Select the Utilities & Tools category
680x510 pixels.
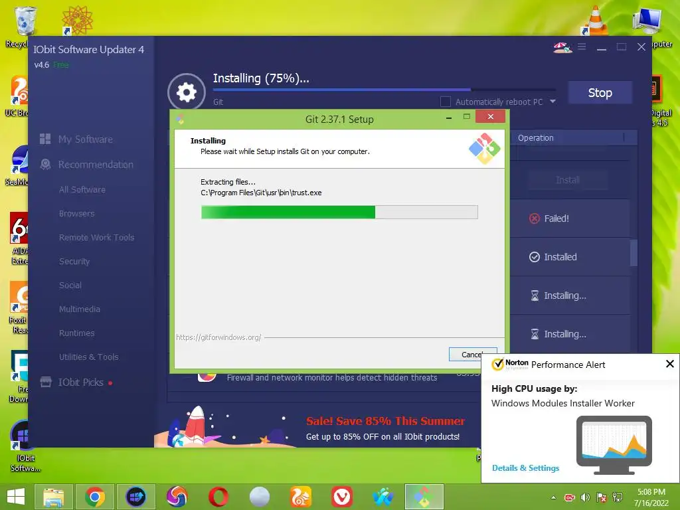[x=88, y=357]
